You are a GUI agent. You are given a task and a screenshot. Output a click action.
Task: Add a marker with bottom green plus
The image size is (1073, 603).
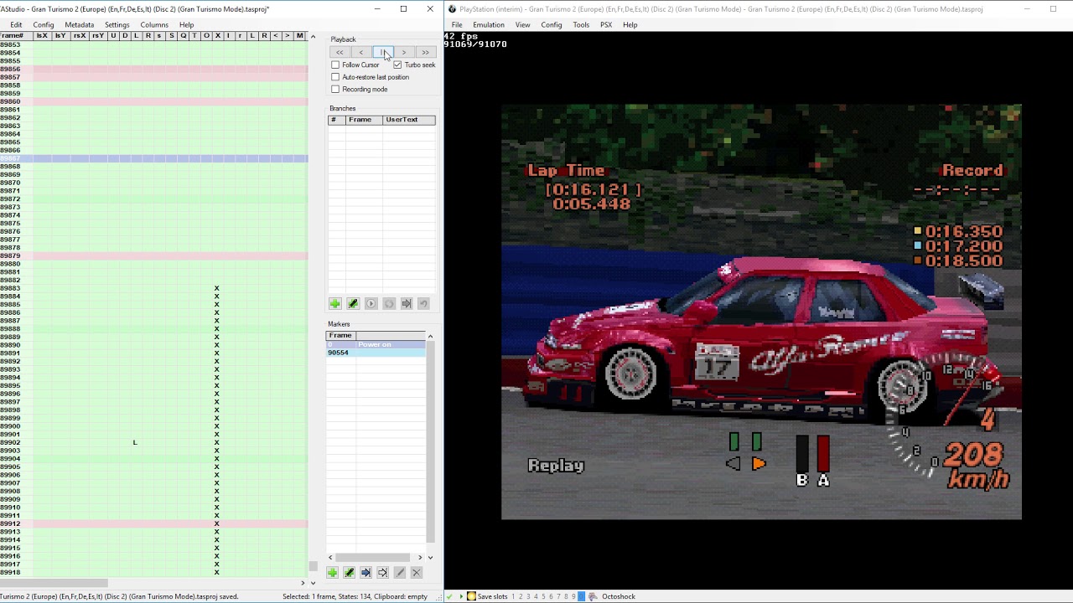pyautogui.click(x=332, y=573)
